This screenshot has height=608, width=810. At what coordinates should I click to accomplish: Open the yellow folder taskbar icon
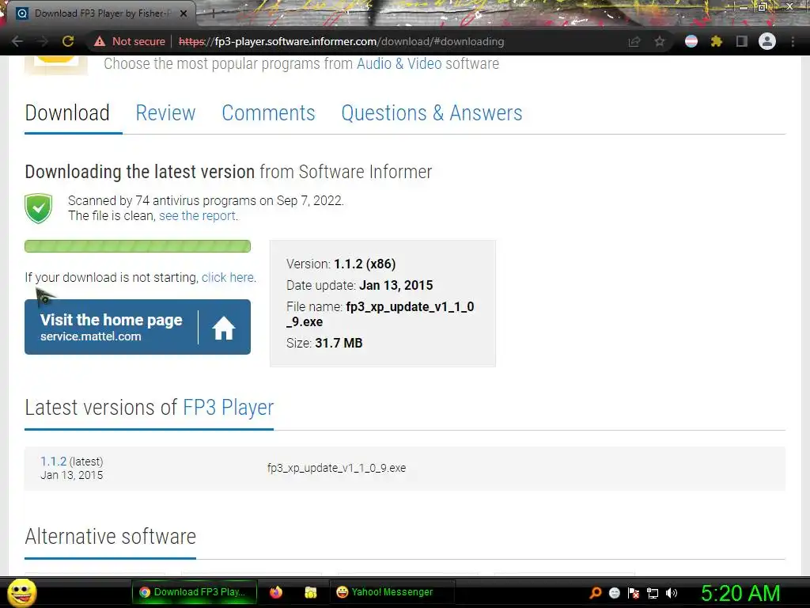click(310, 592)
